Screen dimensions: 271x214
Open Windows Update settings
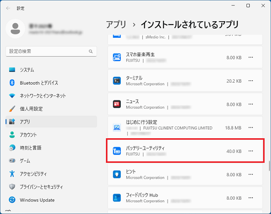pos(51,200)
